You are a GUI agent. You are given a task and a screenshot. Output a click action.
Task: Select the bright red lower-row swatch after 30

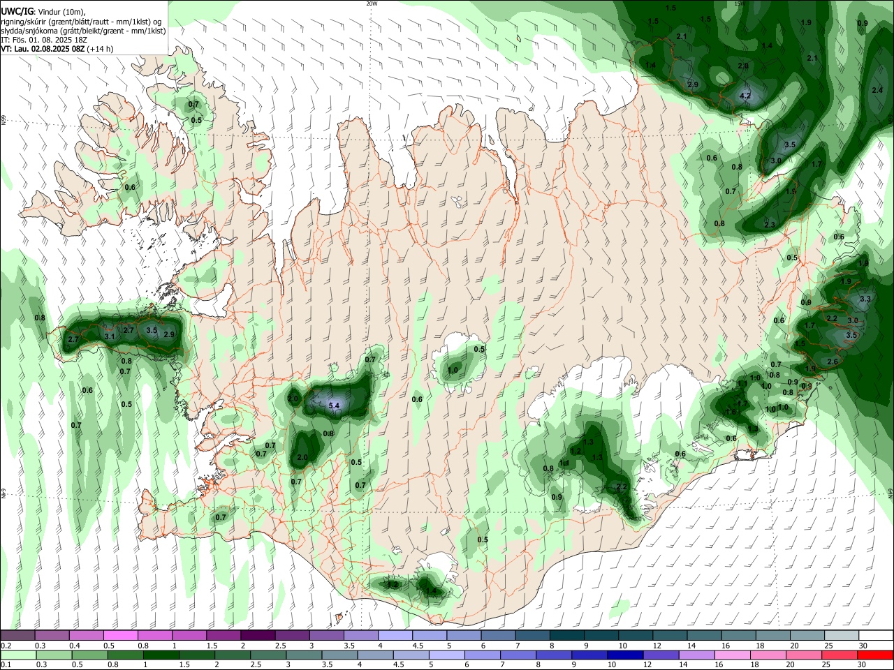pyautogui.click(x=877, y=655)
